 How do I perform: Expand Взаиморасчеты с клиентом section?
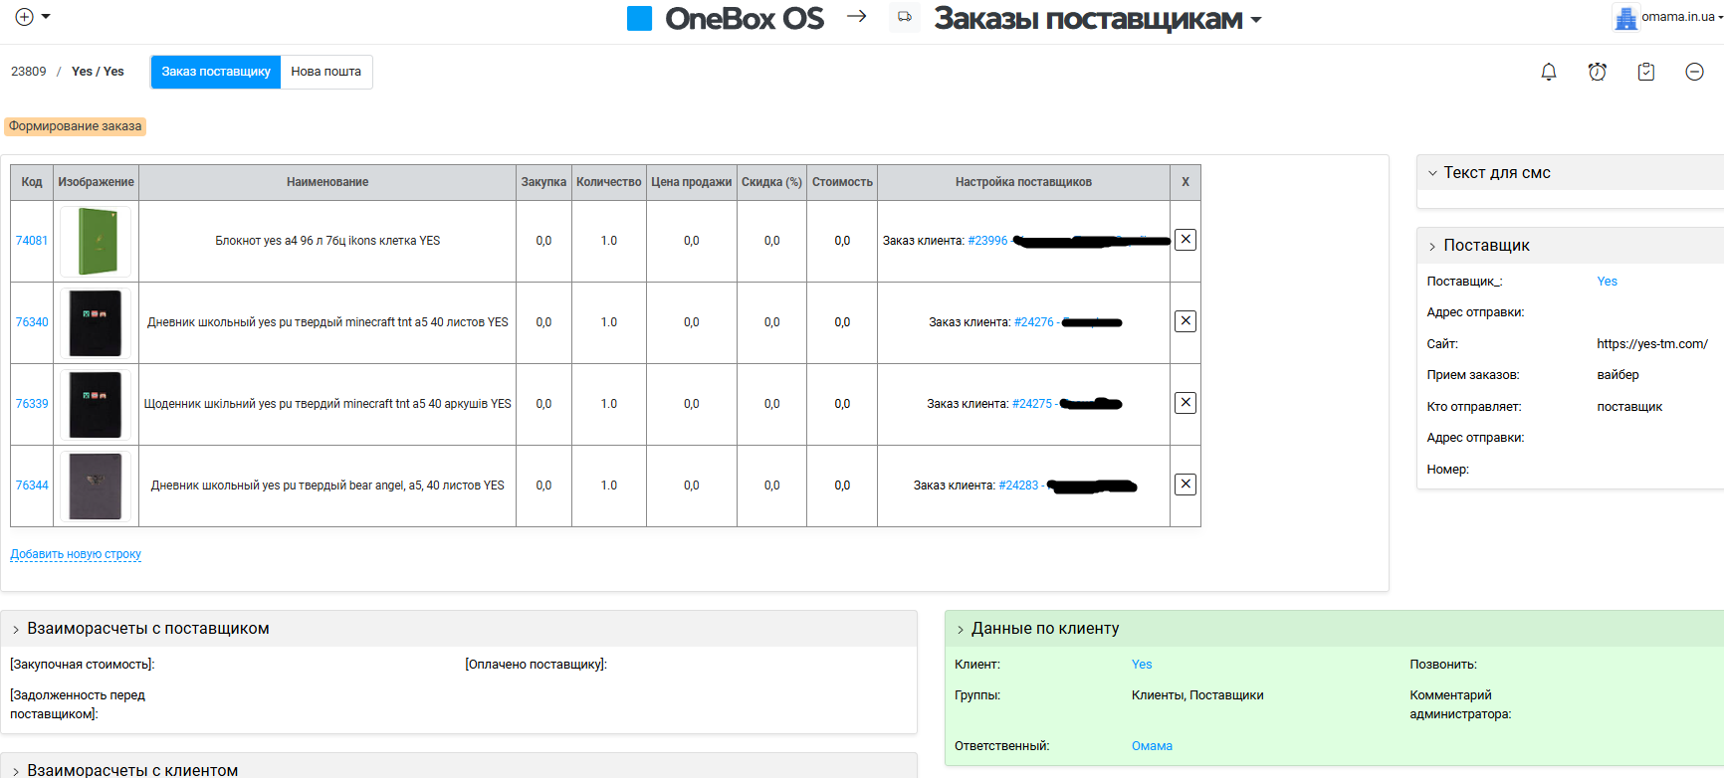point(16,771)
